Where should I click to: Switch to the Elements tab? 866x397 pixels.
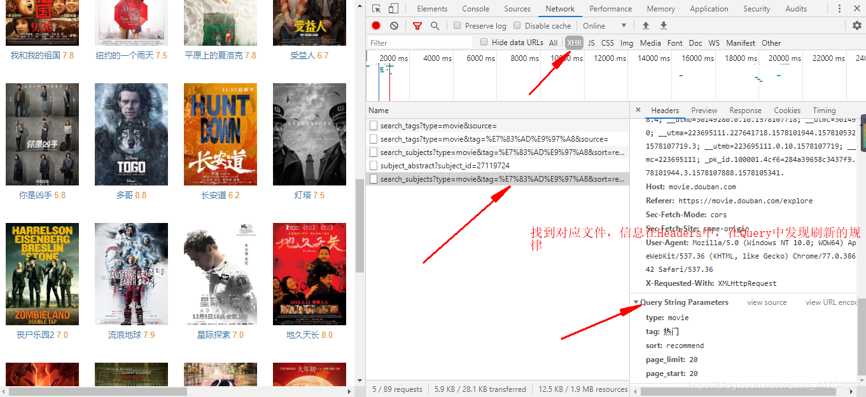[x=432, y=9]
